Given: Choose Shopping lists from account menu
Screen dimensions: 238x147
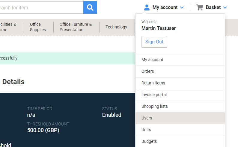Looking at the screenshot, I should pyautogui.click(x=155, y=106).
